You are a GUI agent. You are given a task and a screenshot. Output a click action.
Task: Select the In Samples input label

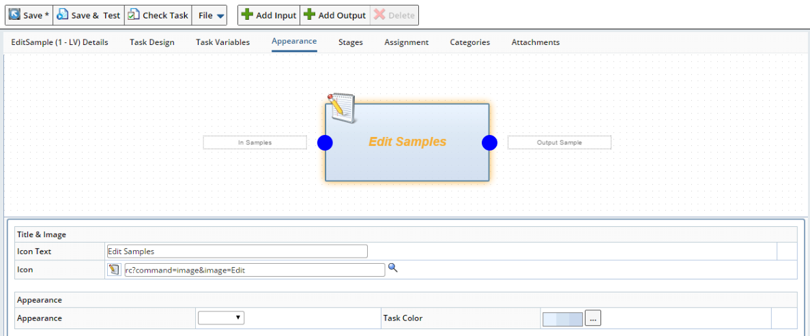pyautogui.click(x=255, y=142)
